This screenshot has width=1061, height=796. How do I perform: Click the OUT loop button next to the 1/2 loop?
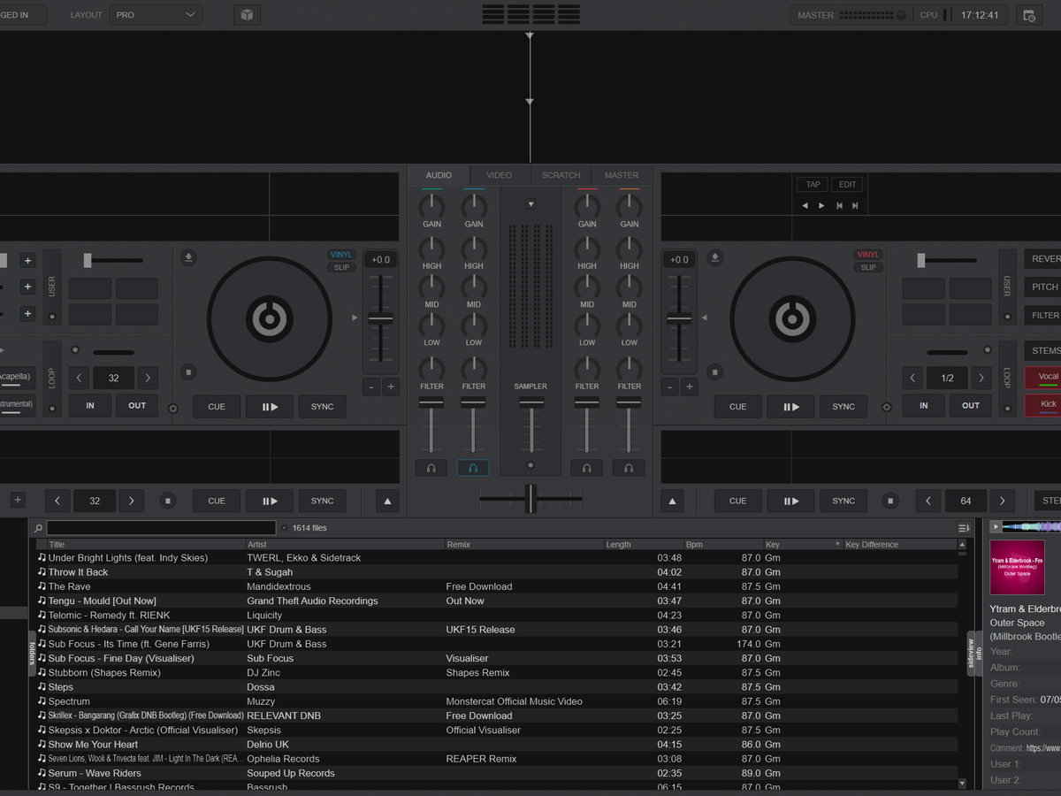(x=971, y=406)
